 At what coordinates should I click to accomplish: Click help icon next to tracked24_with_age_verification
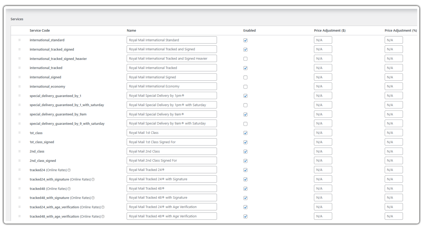(x=103, y=207)
